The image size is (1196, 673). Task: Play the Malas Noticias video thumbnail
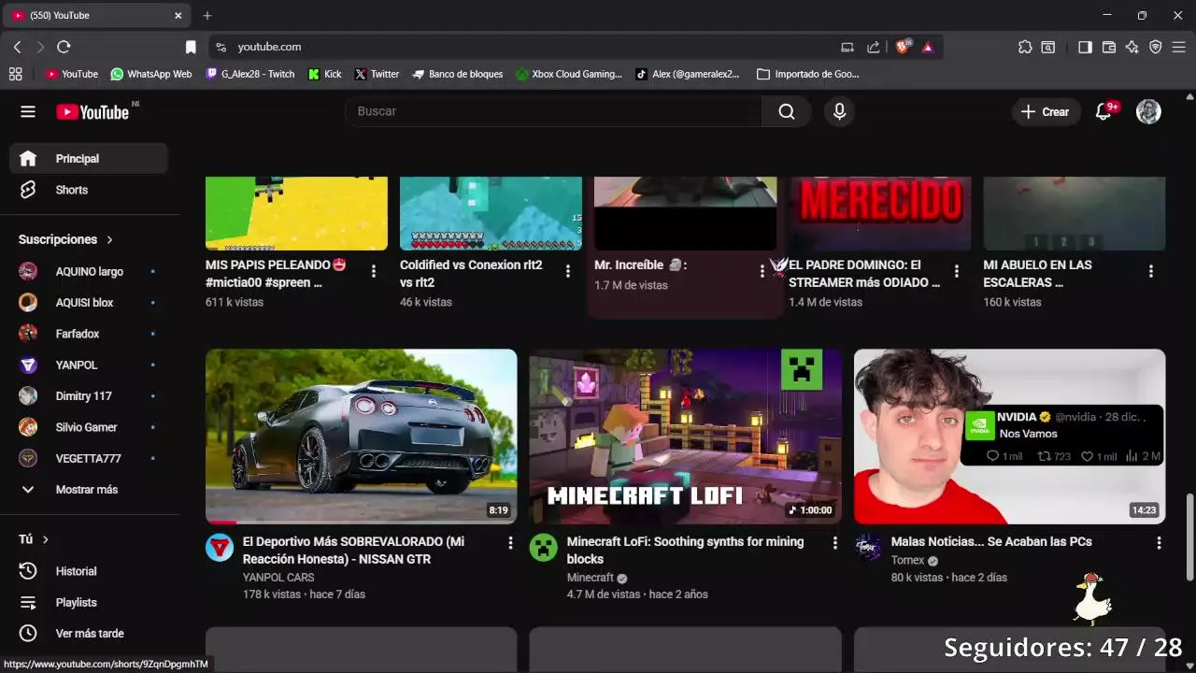coord(1009,437)
